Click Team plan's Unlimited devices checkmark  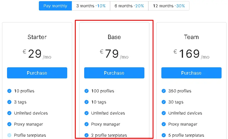point(164,113)
